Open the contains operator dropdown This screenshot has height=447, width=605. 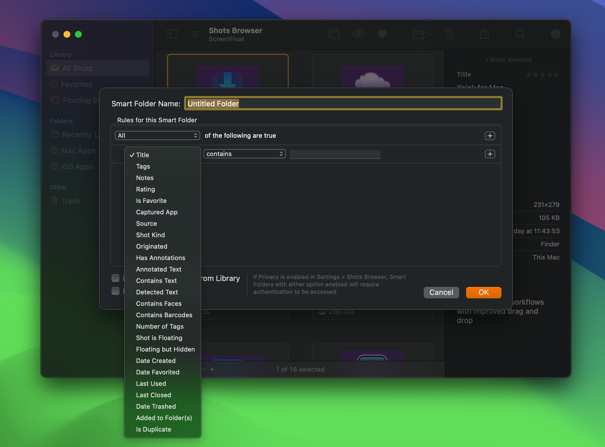244,154
